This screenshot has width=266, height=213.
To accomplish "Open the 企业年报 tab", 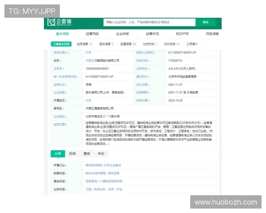I will [122, 34].
